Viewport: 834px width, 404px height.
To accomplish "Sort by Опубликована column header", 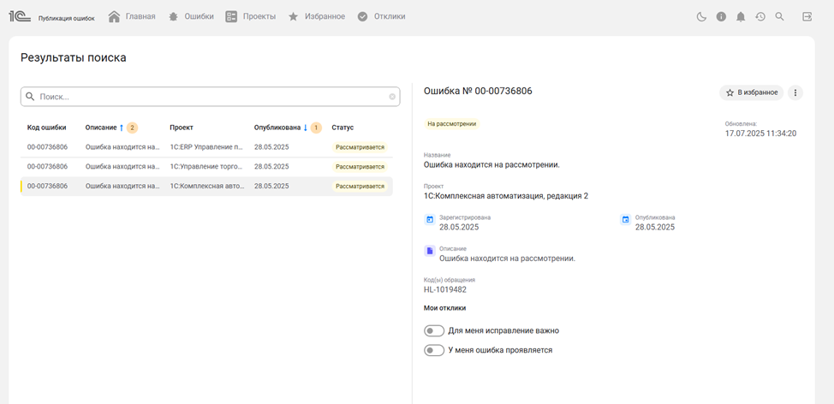I will 277,128.
